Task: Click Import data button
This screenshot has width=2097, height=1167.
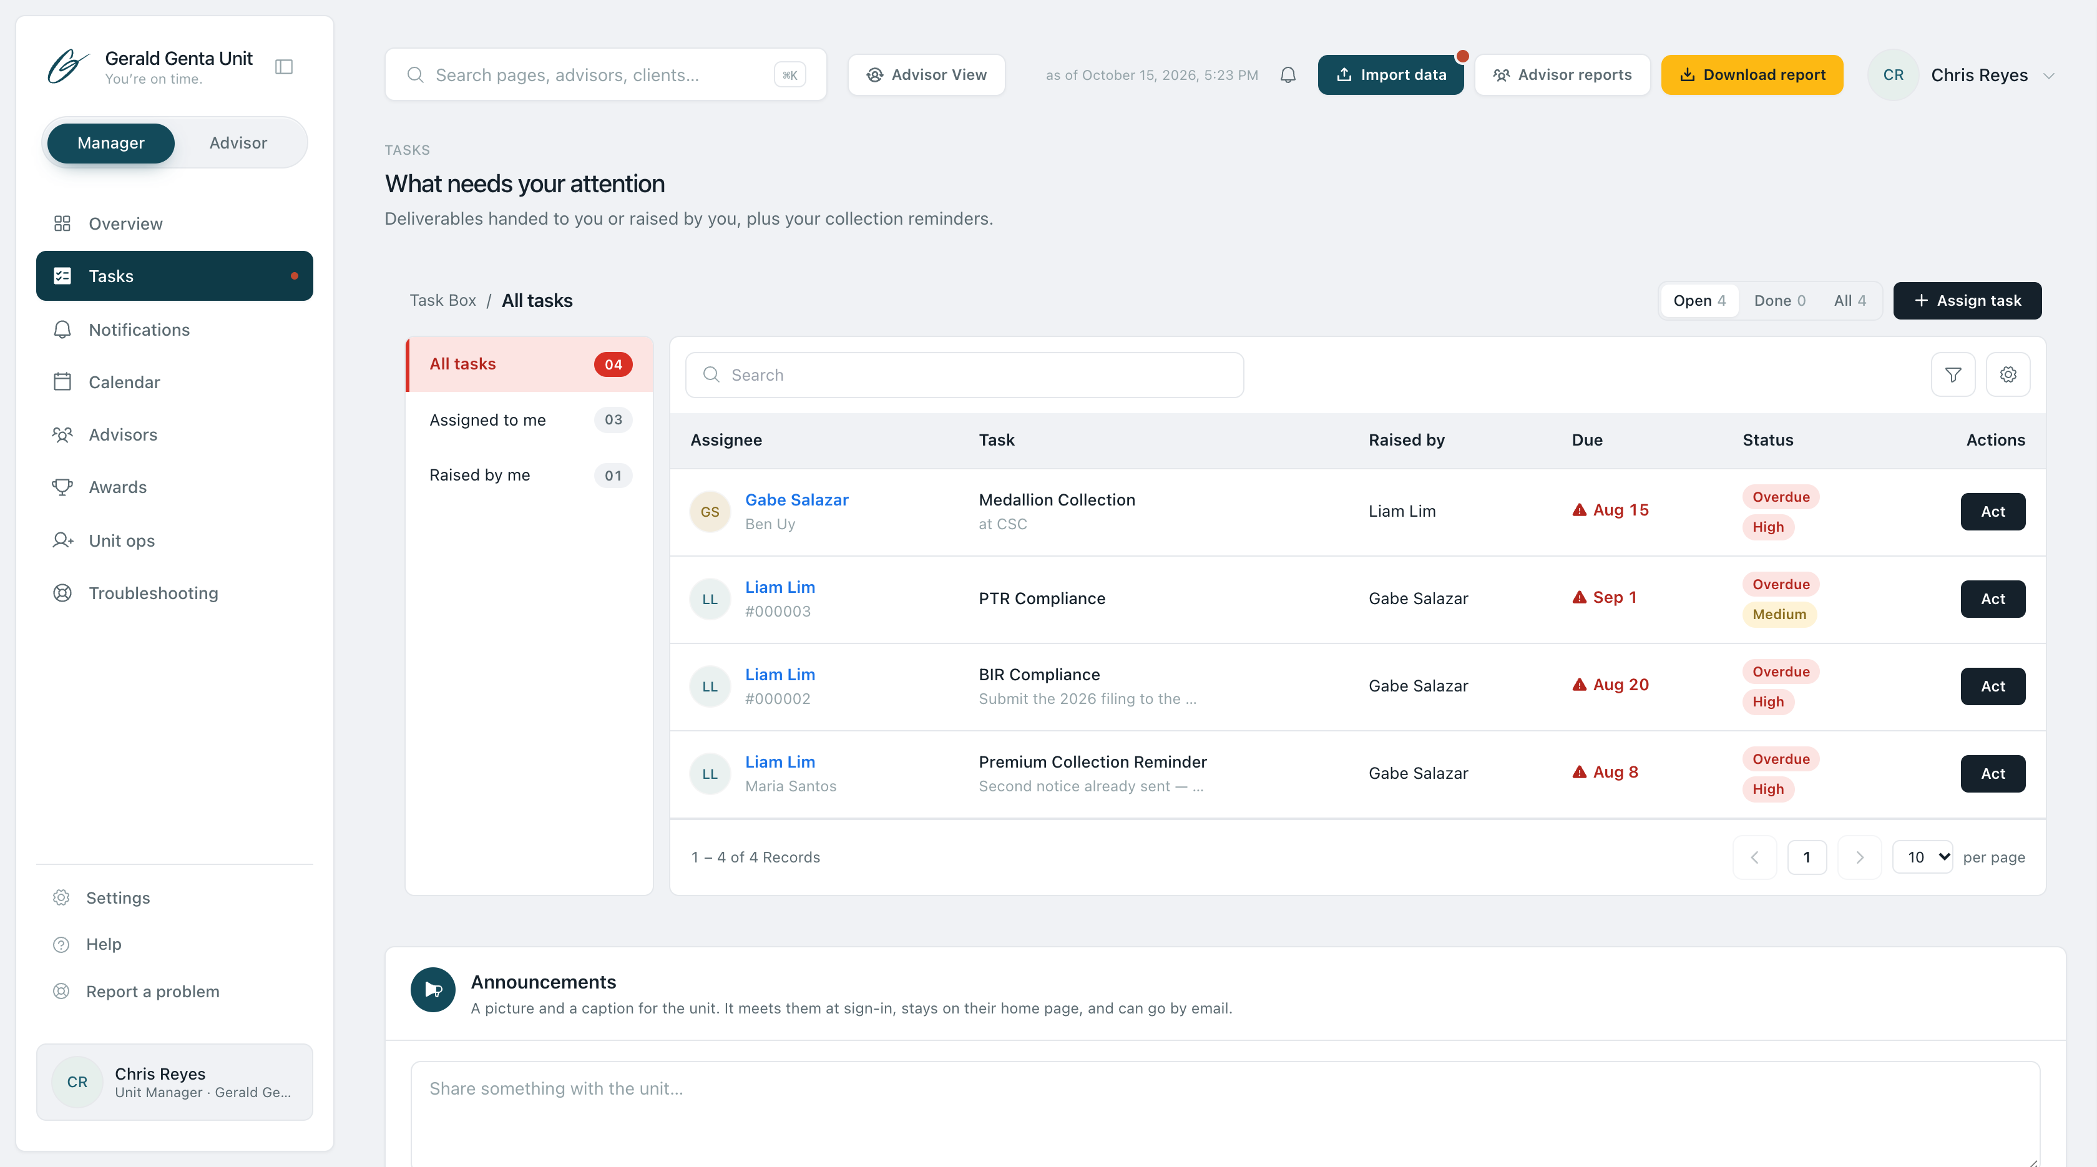Action: tap(1391, 75)
